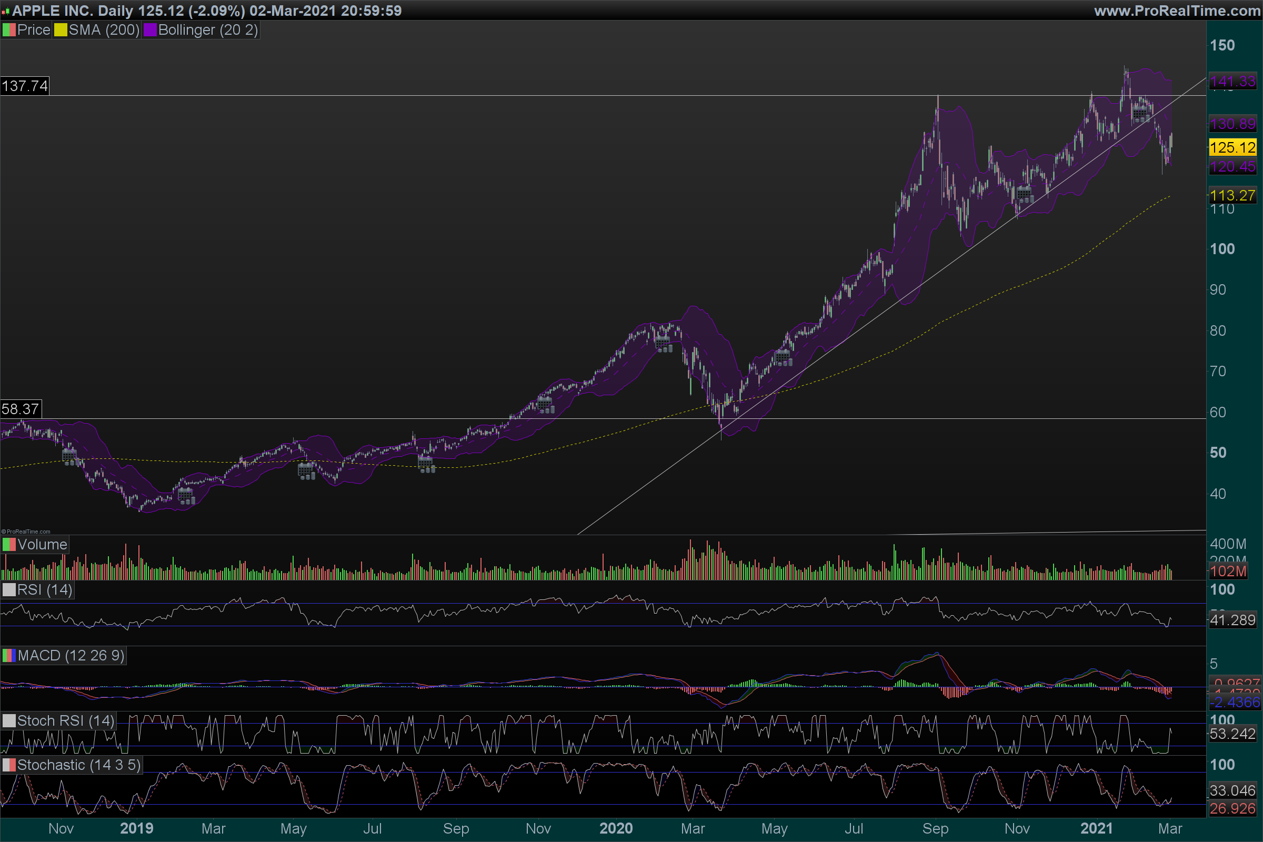Select the 137.74 horizontal line label
Image resolution: width=1263 pixels, height=842 pixels.
pyautogui.click(x=25, y=86)
